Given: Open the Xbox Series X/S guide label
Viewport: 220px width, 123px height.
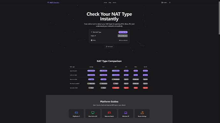Looking at the screenshot, I should click(x=93, y=116).
